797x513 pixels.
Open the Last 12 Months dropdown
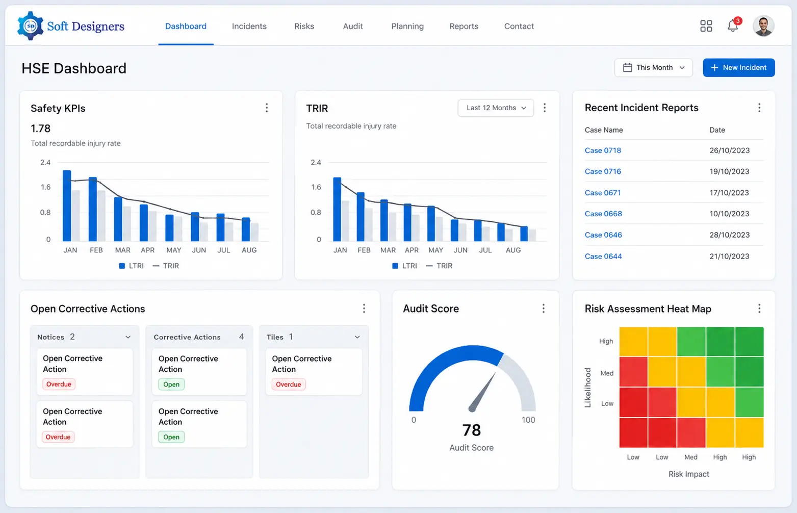click(x=496, y=108)
